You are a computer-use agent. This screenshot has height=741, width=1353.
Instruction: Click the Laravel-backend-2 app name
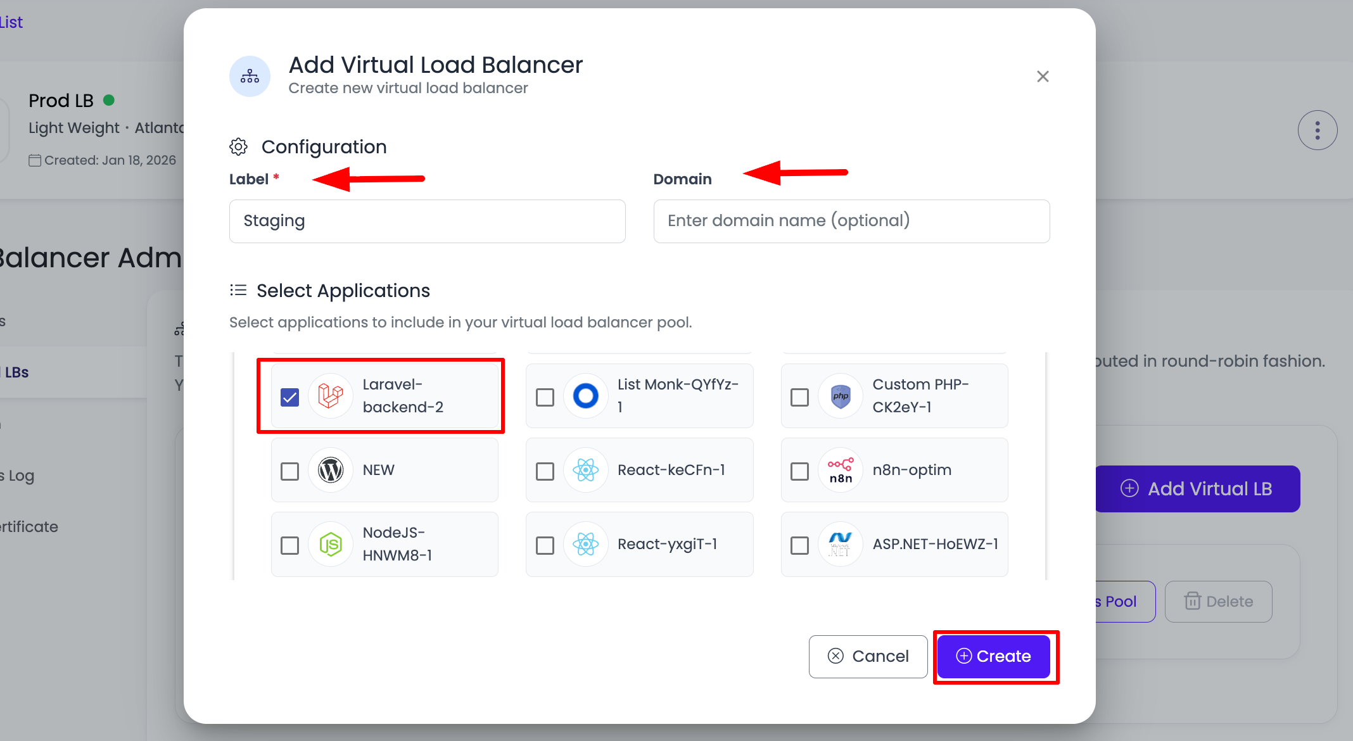(403, 396)
